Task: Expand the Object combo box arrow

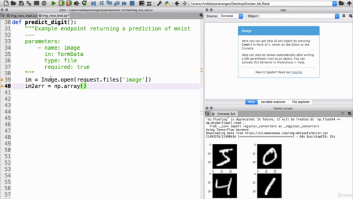Action: coord(337,16)
